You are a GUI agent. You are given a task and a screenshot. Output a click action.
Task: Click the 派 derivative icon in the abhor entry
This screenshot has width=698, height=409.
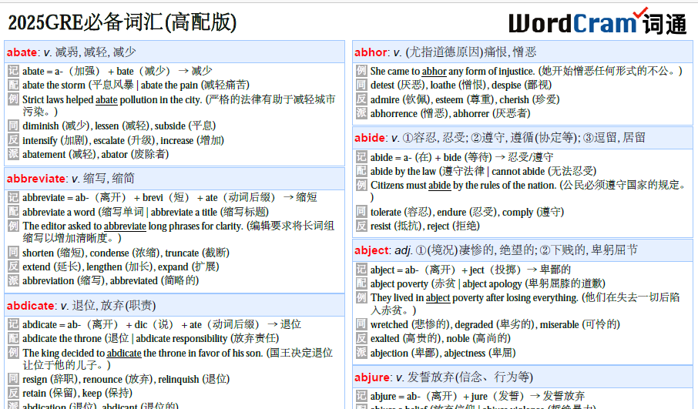tap(361, 113)
